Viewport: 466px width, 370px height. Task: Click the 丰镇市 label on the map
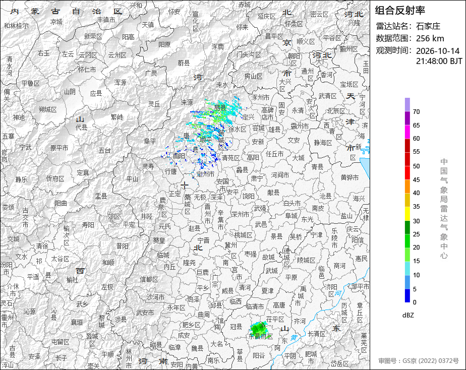pyautogui.click(x=106, y=20)
